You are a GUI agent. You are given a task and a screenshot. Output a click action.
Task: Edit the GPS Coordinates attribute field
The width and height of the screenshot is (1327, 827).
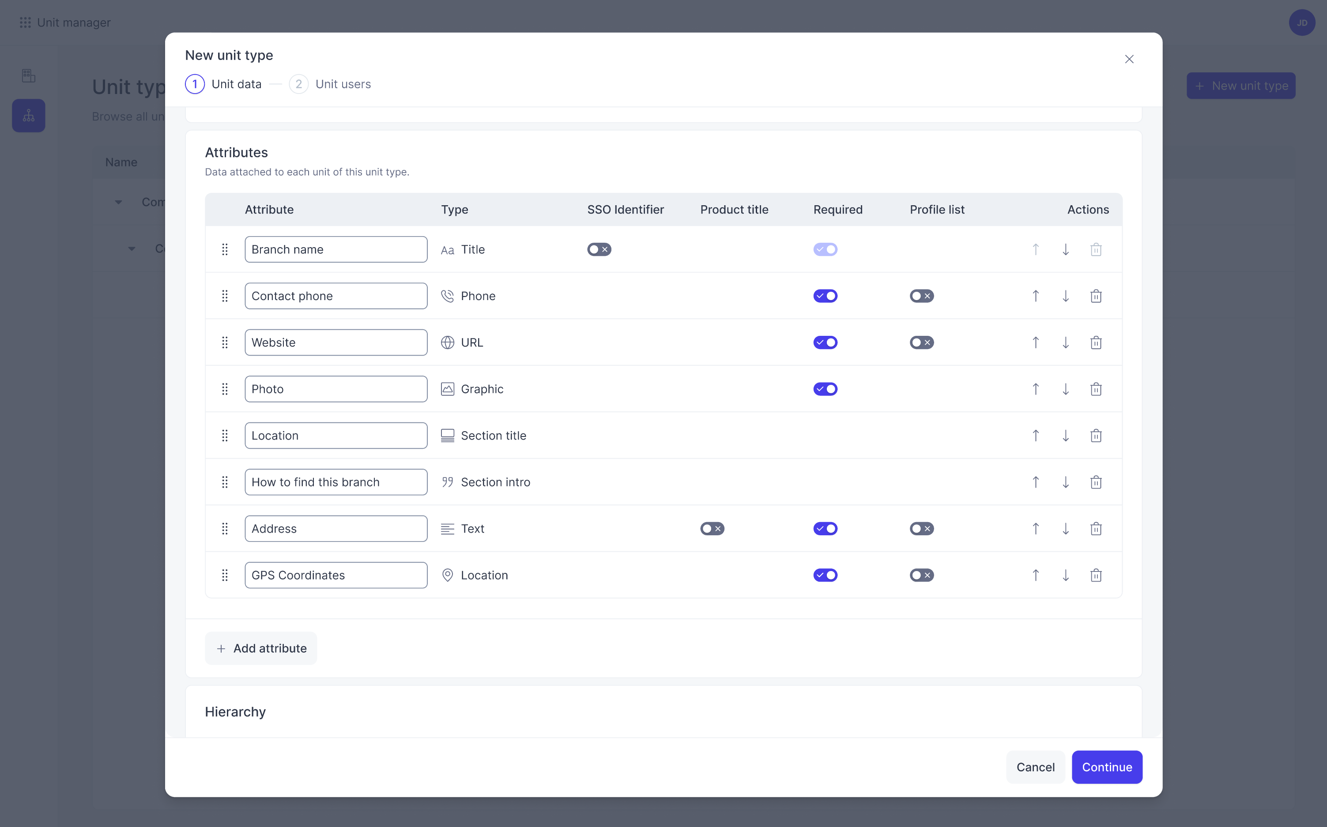[x=336, y=575]
